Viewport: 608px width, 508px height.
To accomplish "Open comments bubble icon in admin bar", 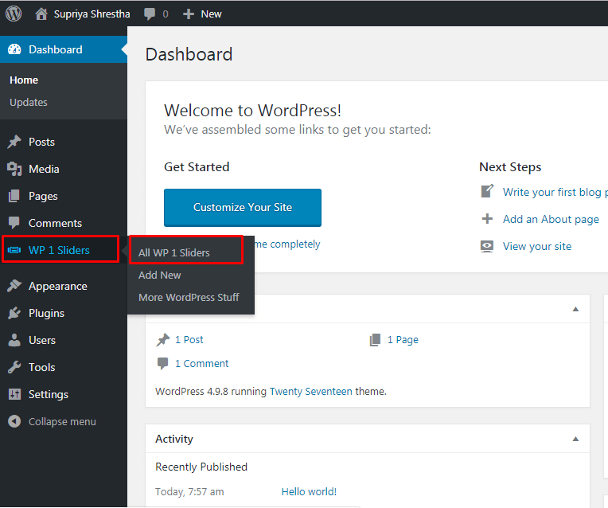I will pos(150,14).
